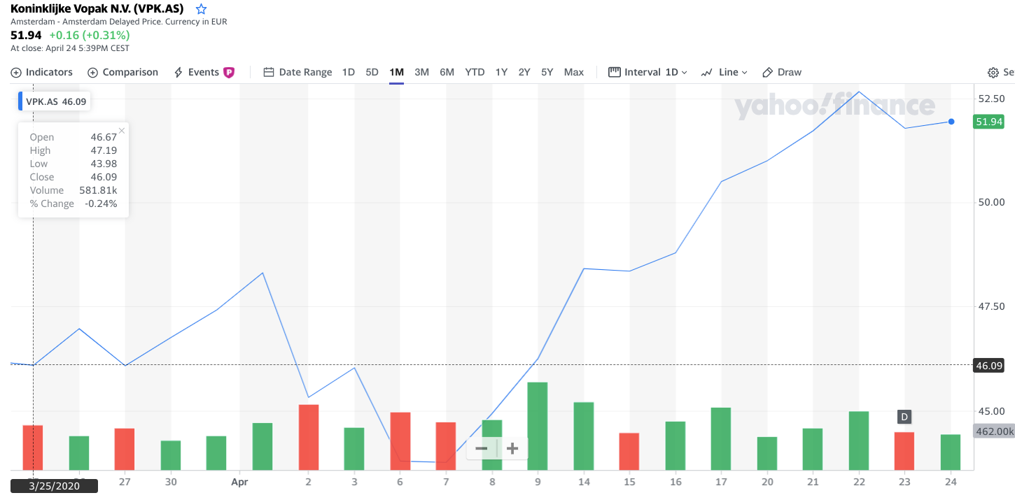Zoom in chart with plus button
This screenshot has width=1015, height=500.
pyautogui.click(x=512, y=448)
